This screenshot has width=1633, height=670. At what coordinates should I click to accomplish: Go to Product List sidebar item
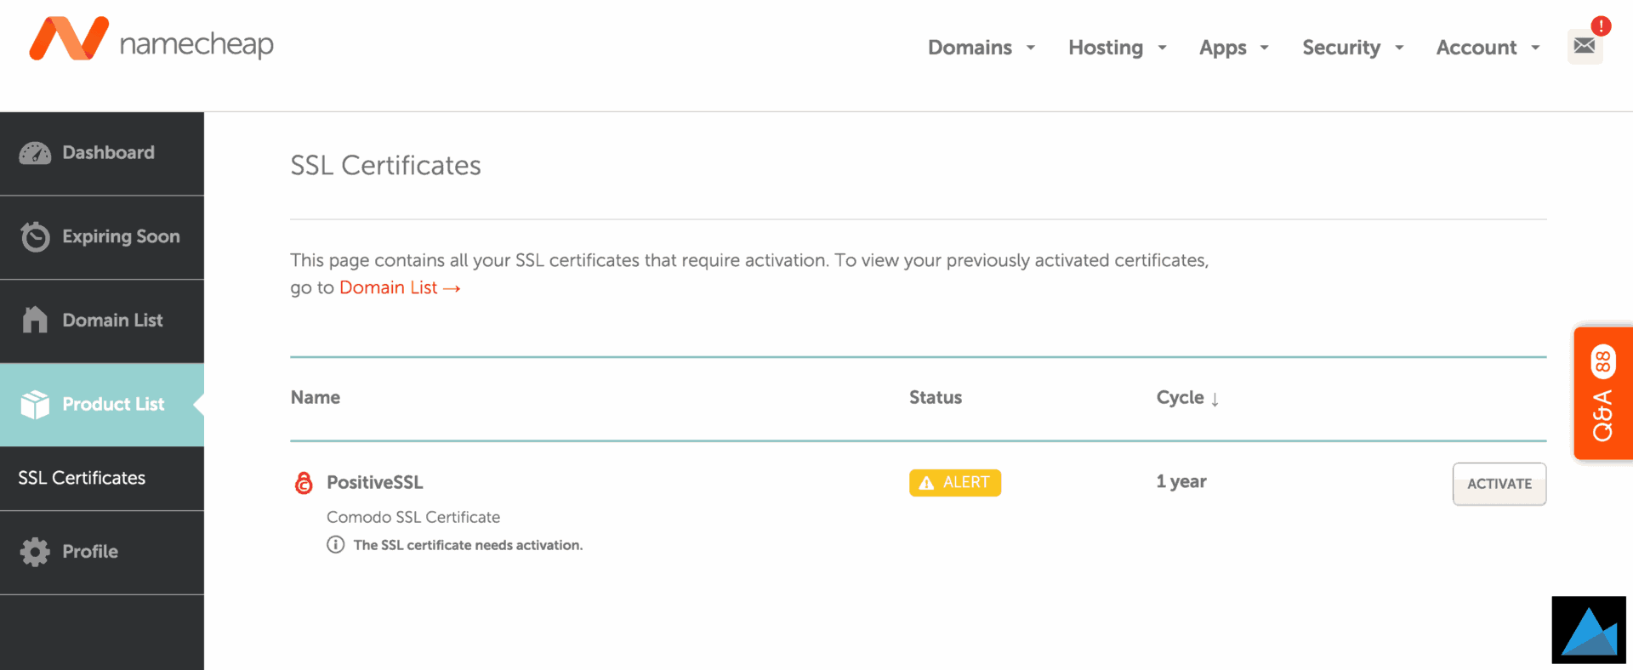(102, 405)
